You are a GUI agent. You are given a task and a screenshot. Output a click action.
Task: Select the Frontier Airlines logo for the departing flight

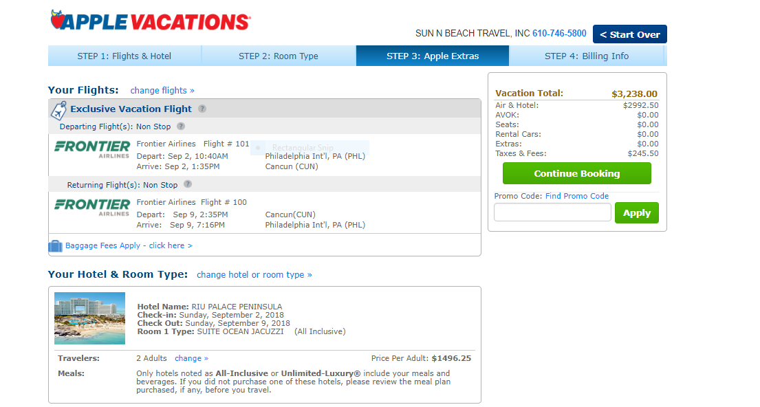tap(91, 148)
